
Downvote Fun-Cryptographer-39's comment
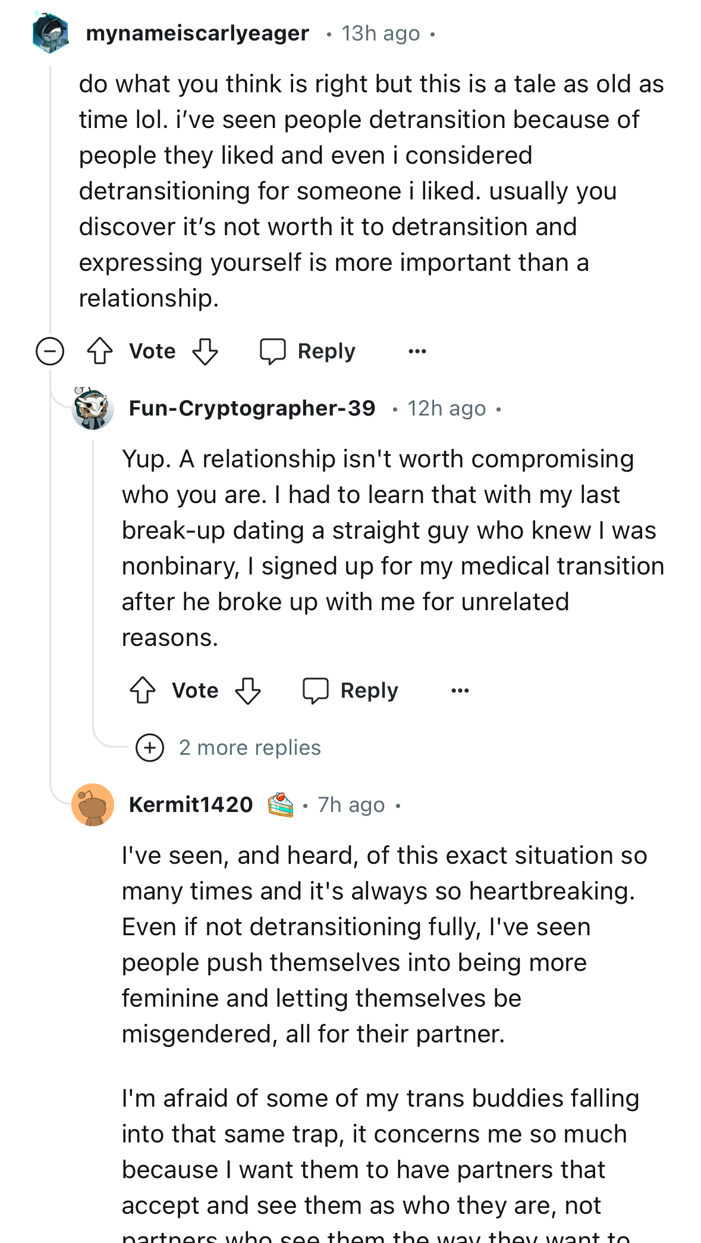coord(248,691)
